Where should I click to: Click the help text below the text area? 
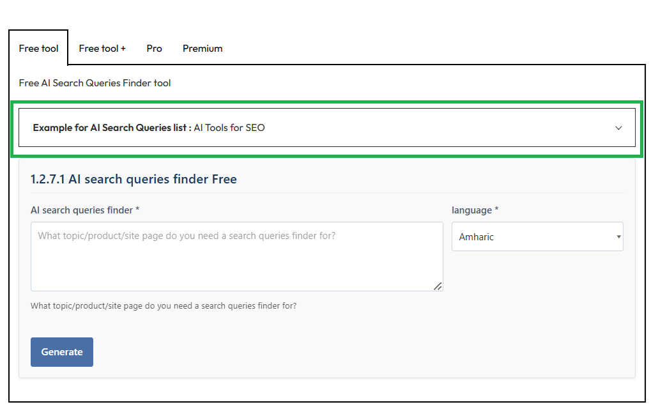[163, 306]
